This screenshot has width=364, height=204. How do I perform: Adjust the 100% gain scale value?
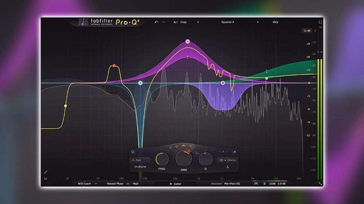pyautogui.click(x=272, y=184)
